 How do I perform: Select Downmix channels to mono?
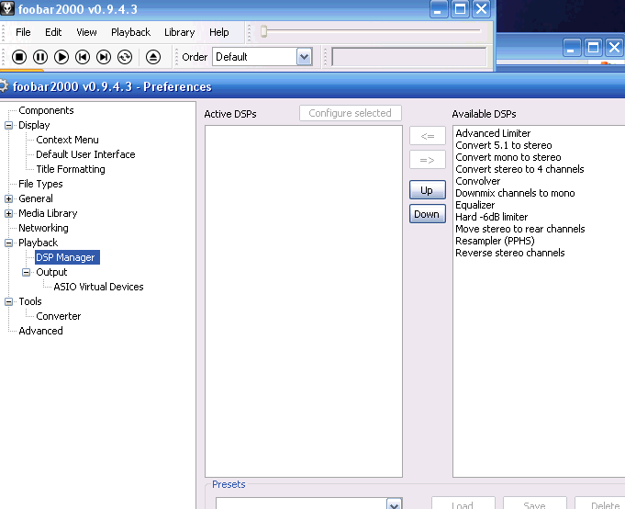(x=515, y=193)
